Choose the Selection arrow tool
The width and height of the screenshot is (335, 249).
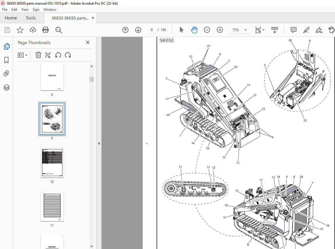pos(181,30)
